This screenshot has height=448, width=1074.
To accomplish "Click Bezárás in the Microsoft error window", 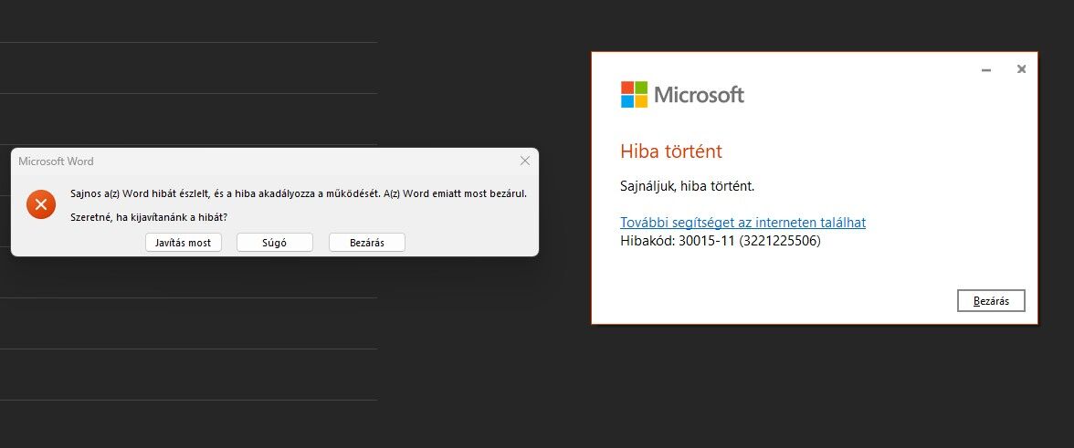I will coord(991,301).
